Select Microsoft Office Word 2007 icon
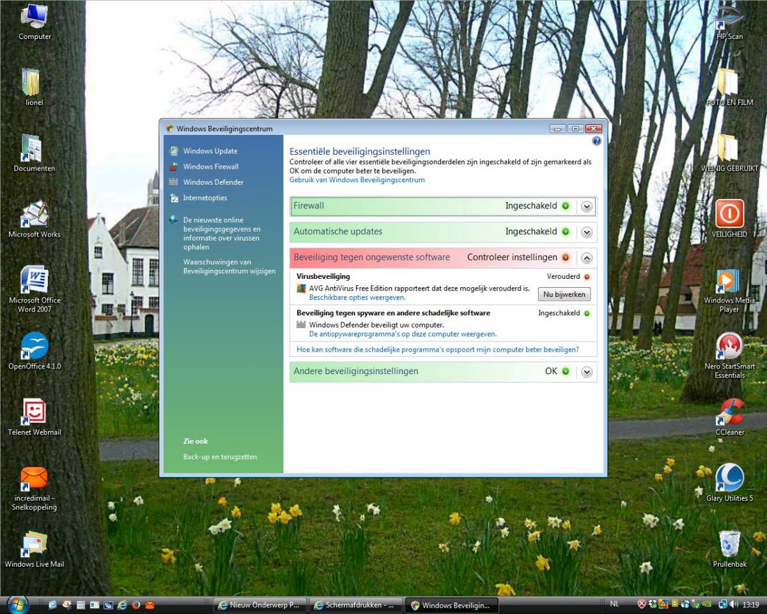This screenshot has width=767, height=614. tap(34, 289)
